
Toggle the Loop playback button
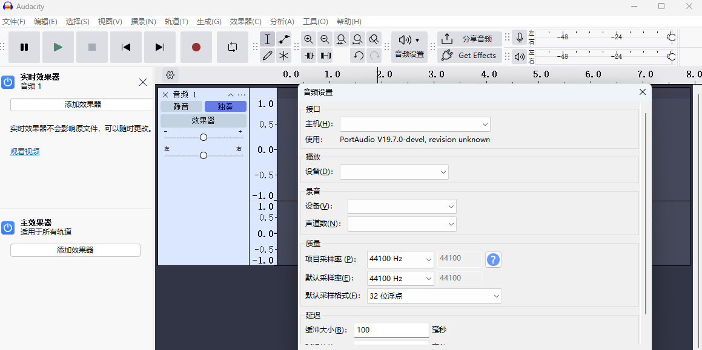coord(233,47)
